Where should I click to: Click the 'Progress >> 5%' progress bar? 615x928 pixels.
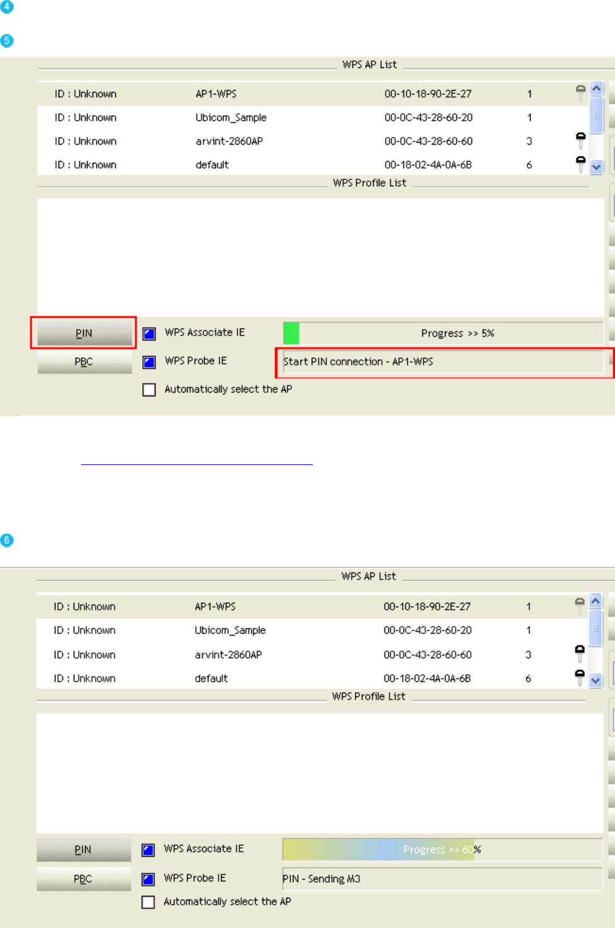pyautogui.click(x=443, y=333)
